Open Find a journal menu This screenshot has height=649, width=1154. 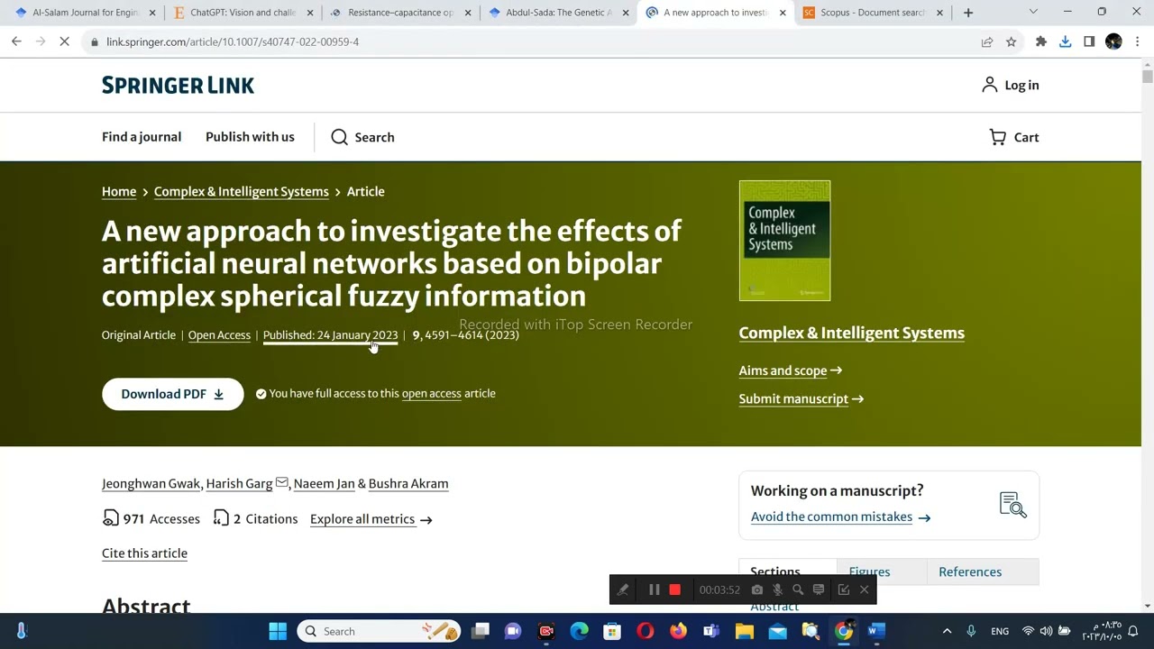tap(142, 137)
